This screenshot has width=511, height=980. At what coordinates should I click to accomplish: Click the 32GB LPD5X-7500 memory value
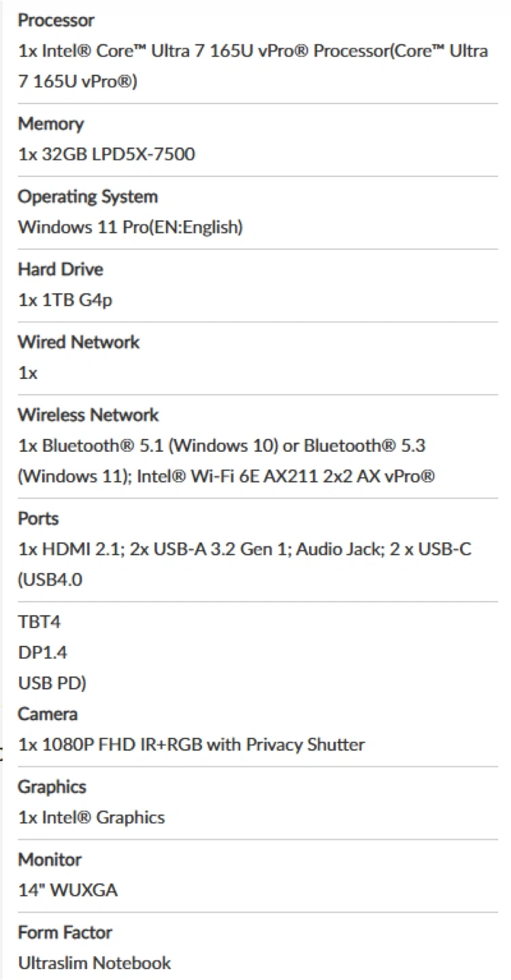(106, 154)
